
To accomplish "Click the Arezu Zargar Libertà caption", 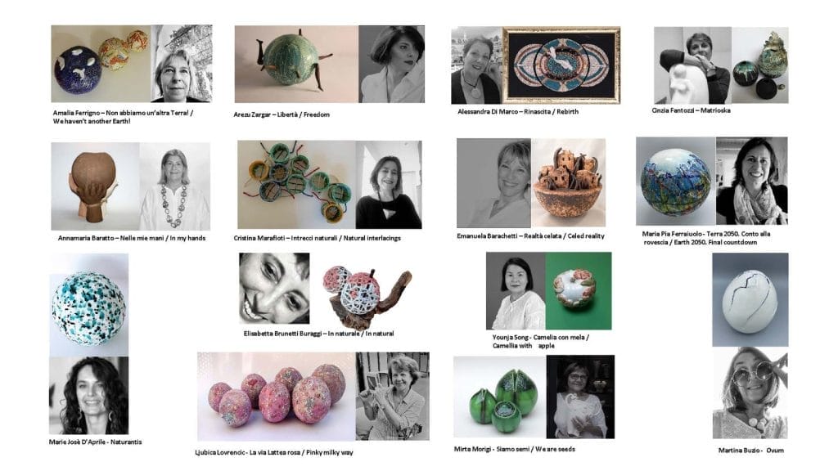I will [282, 114].
